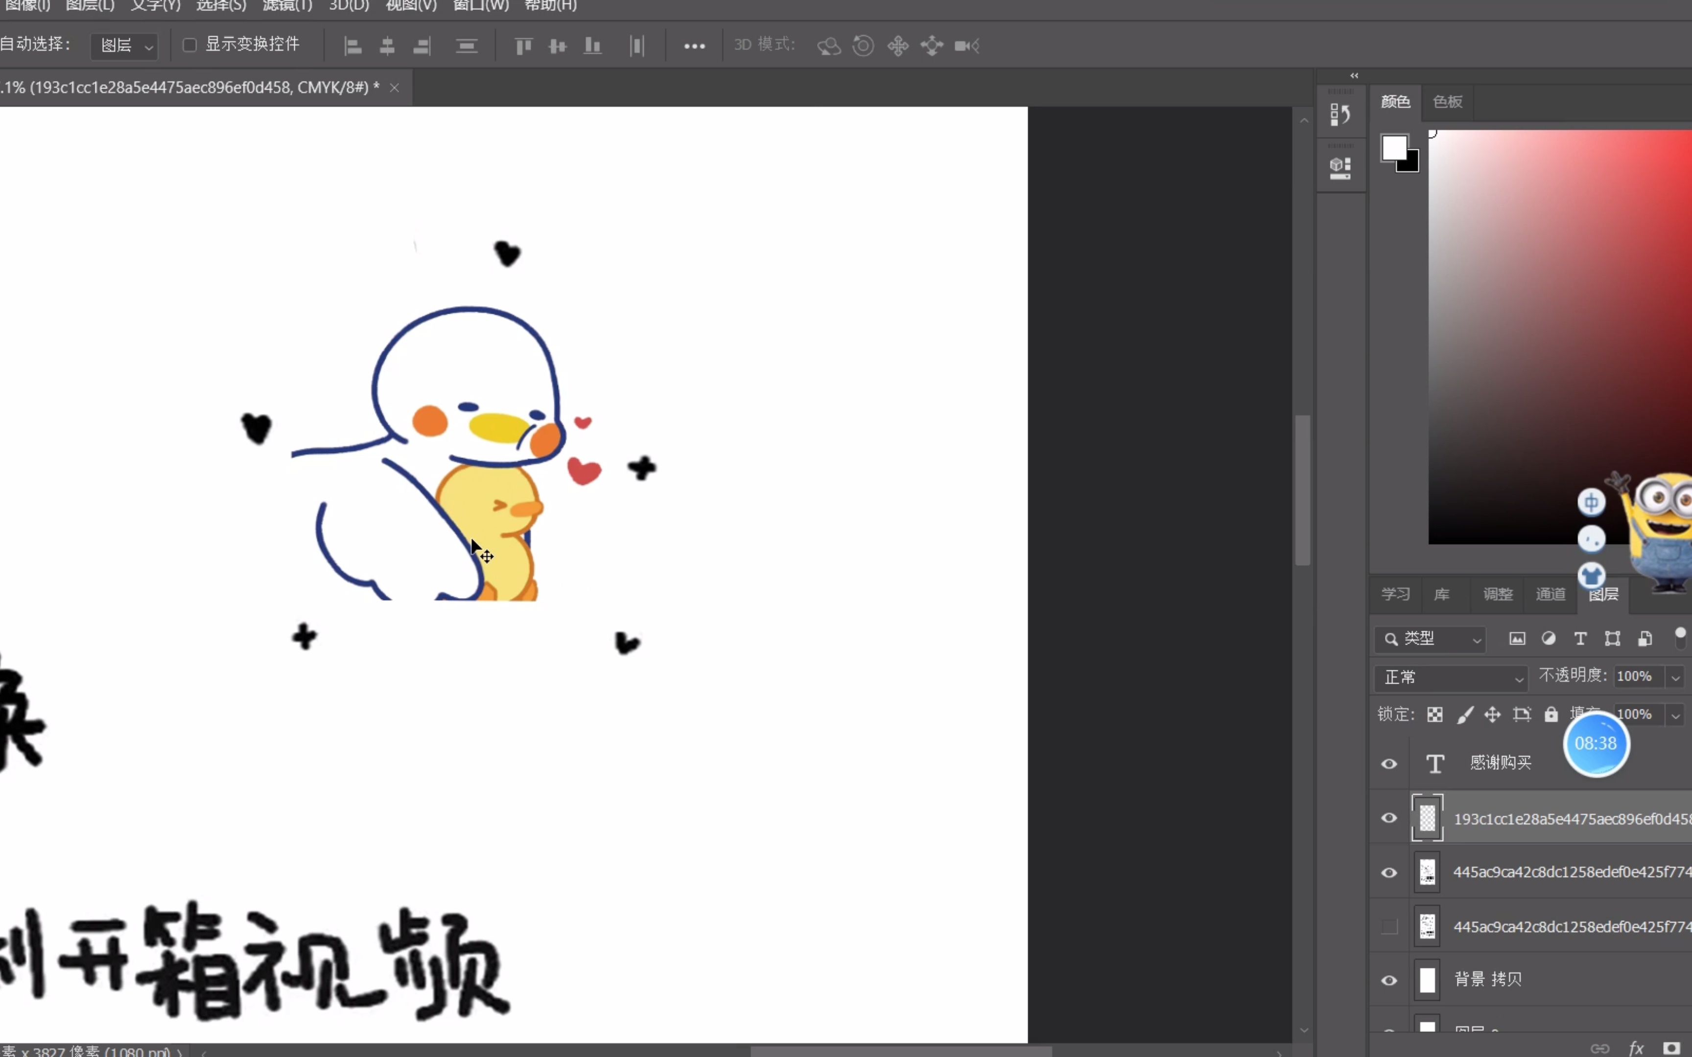Viewport: 1692px width, 1057px height.
Task: Open the three-dots more align options
Action: 694,46
